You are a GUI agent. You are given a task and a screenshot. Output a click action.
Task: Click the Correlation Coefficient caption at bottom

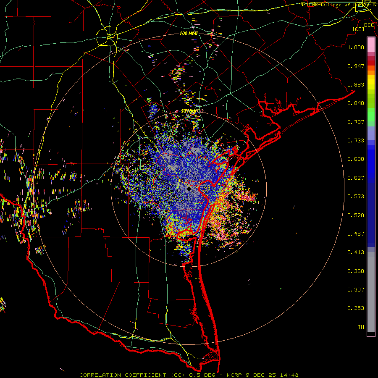[x=189, y=375]
